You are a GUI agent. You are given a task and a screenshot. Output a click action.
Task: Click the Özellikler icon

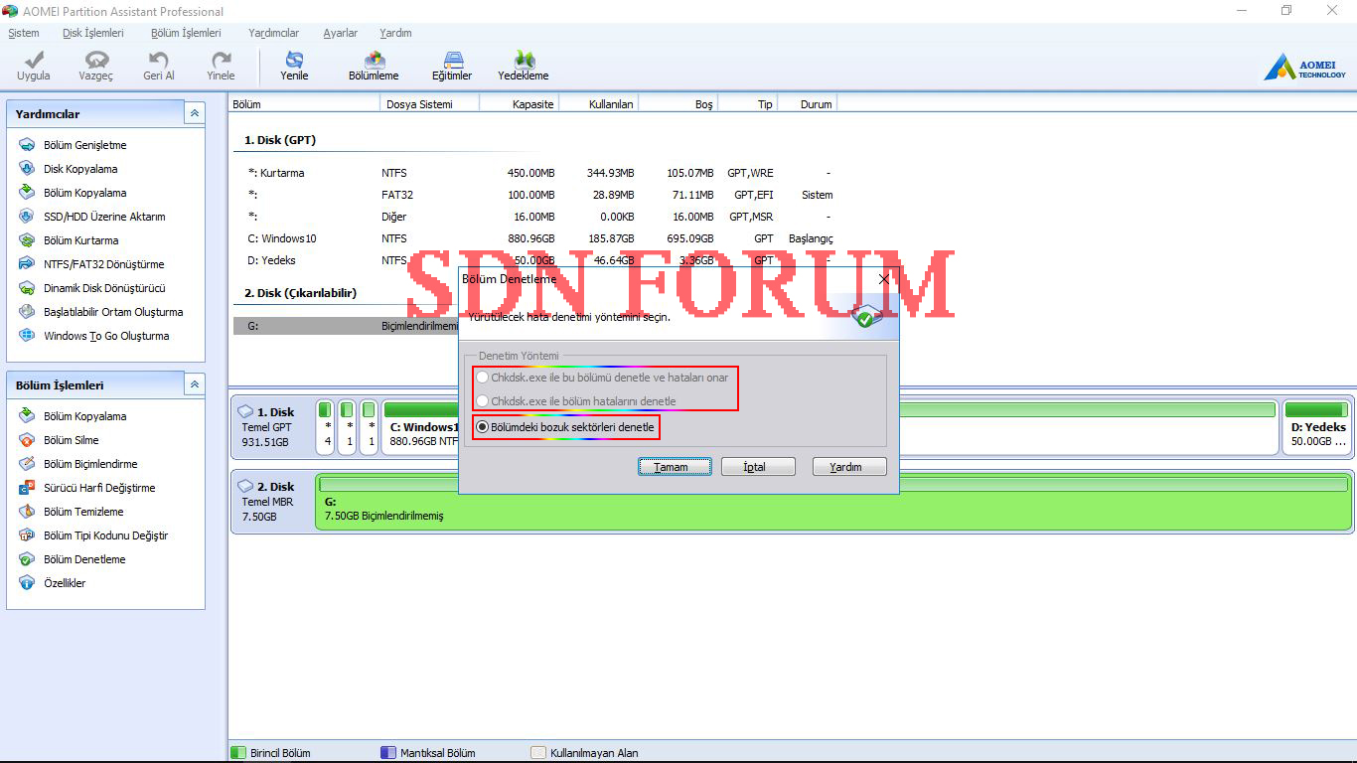tap(27, 583)
